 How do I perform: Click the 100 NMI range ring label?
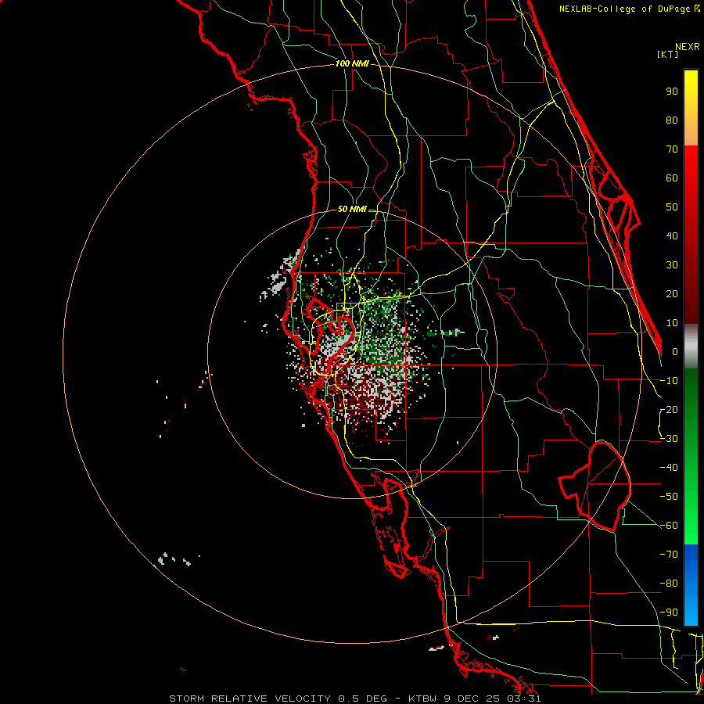point(352,64)
